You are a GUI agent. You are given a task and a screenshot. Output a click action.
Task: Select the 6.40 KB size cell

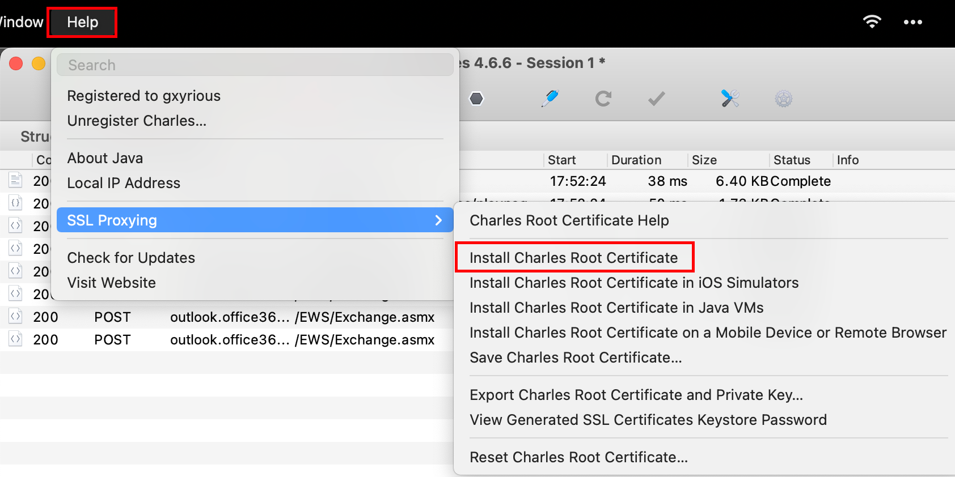(742, 181)
